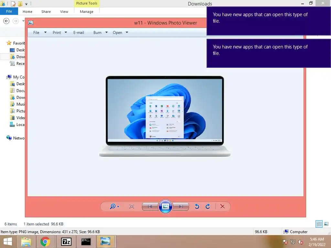Open File Explorer from taskbar
Image resolution: width=331 pixels, height=248 pixels.
click(26, 242)
